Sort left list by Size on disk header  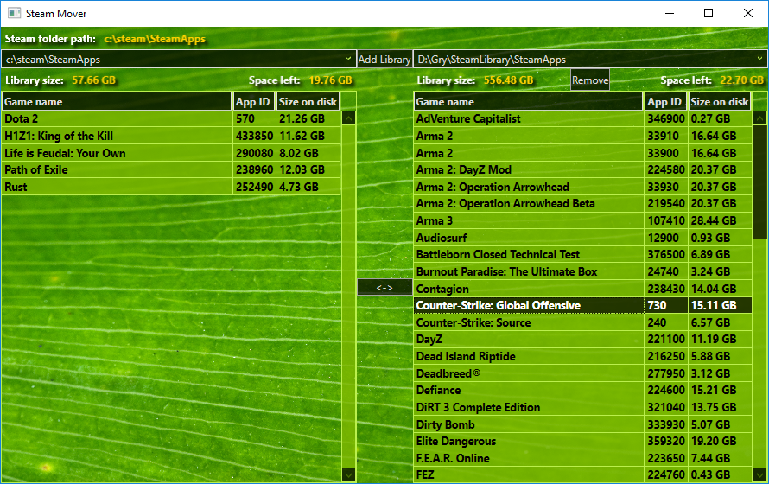pyautogui.click(x=308, y=101)
